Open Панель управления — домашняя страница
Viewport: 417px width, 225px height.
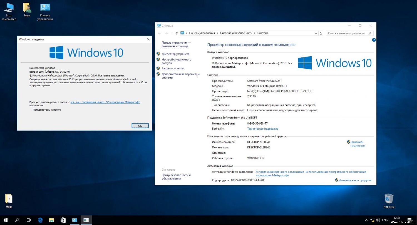pos(176,44)
